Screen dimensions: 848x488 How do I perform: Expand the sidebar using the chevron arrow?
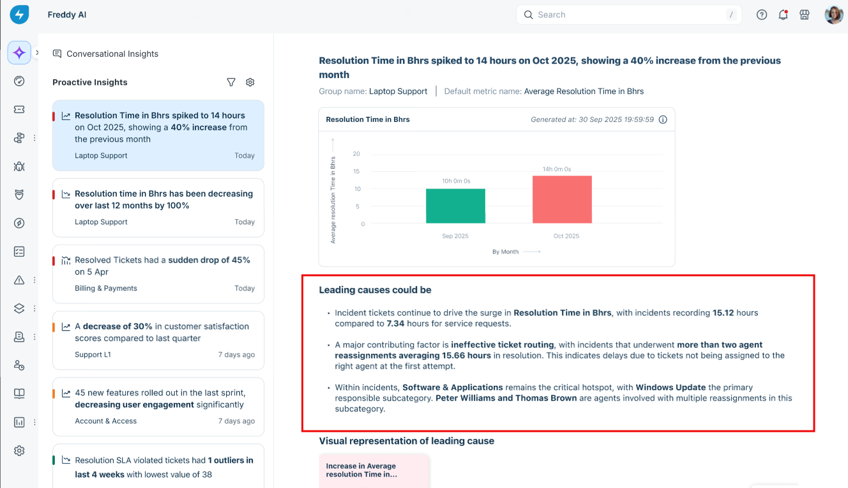[37, 52]
